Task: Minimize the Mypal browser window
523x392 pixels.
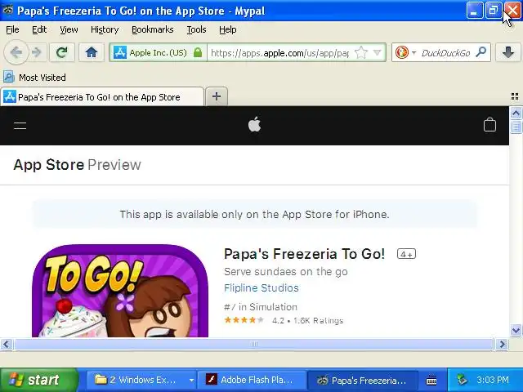Action: pos(475,11)
